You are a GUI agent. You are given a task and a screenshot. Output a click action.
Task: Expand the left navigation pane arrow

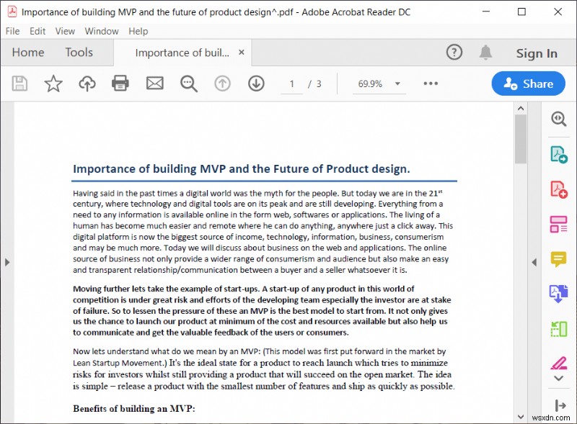8,263
